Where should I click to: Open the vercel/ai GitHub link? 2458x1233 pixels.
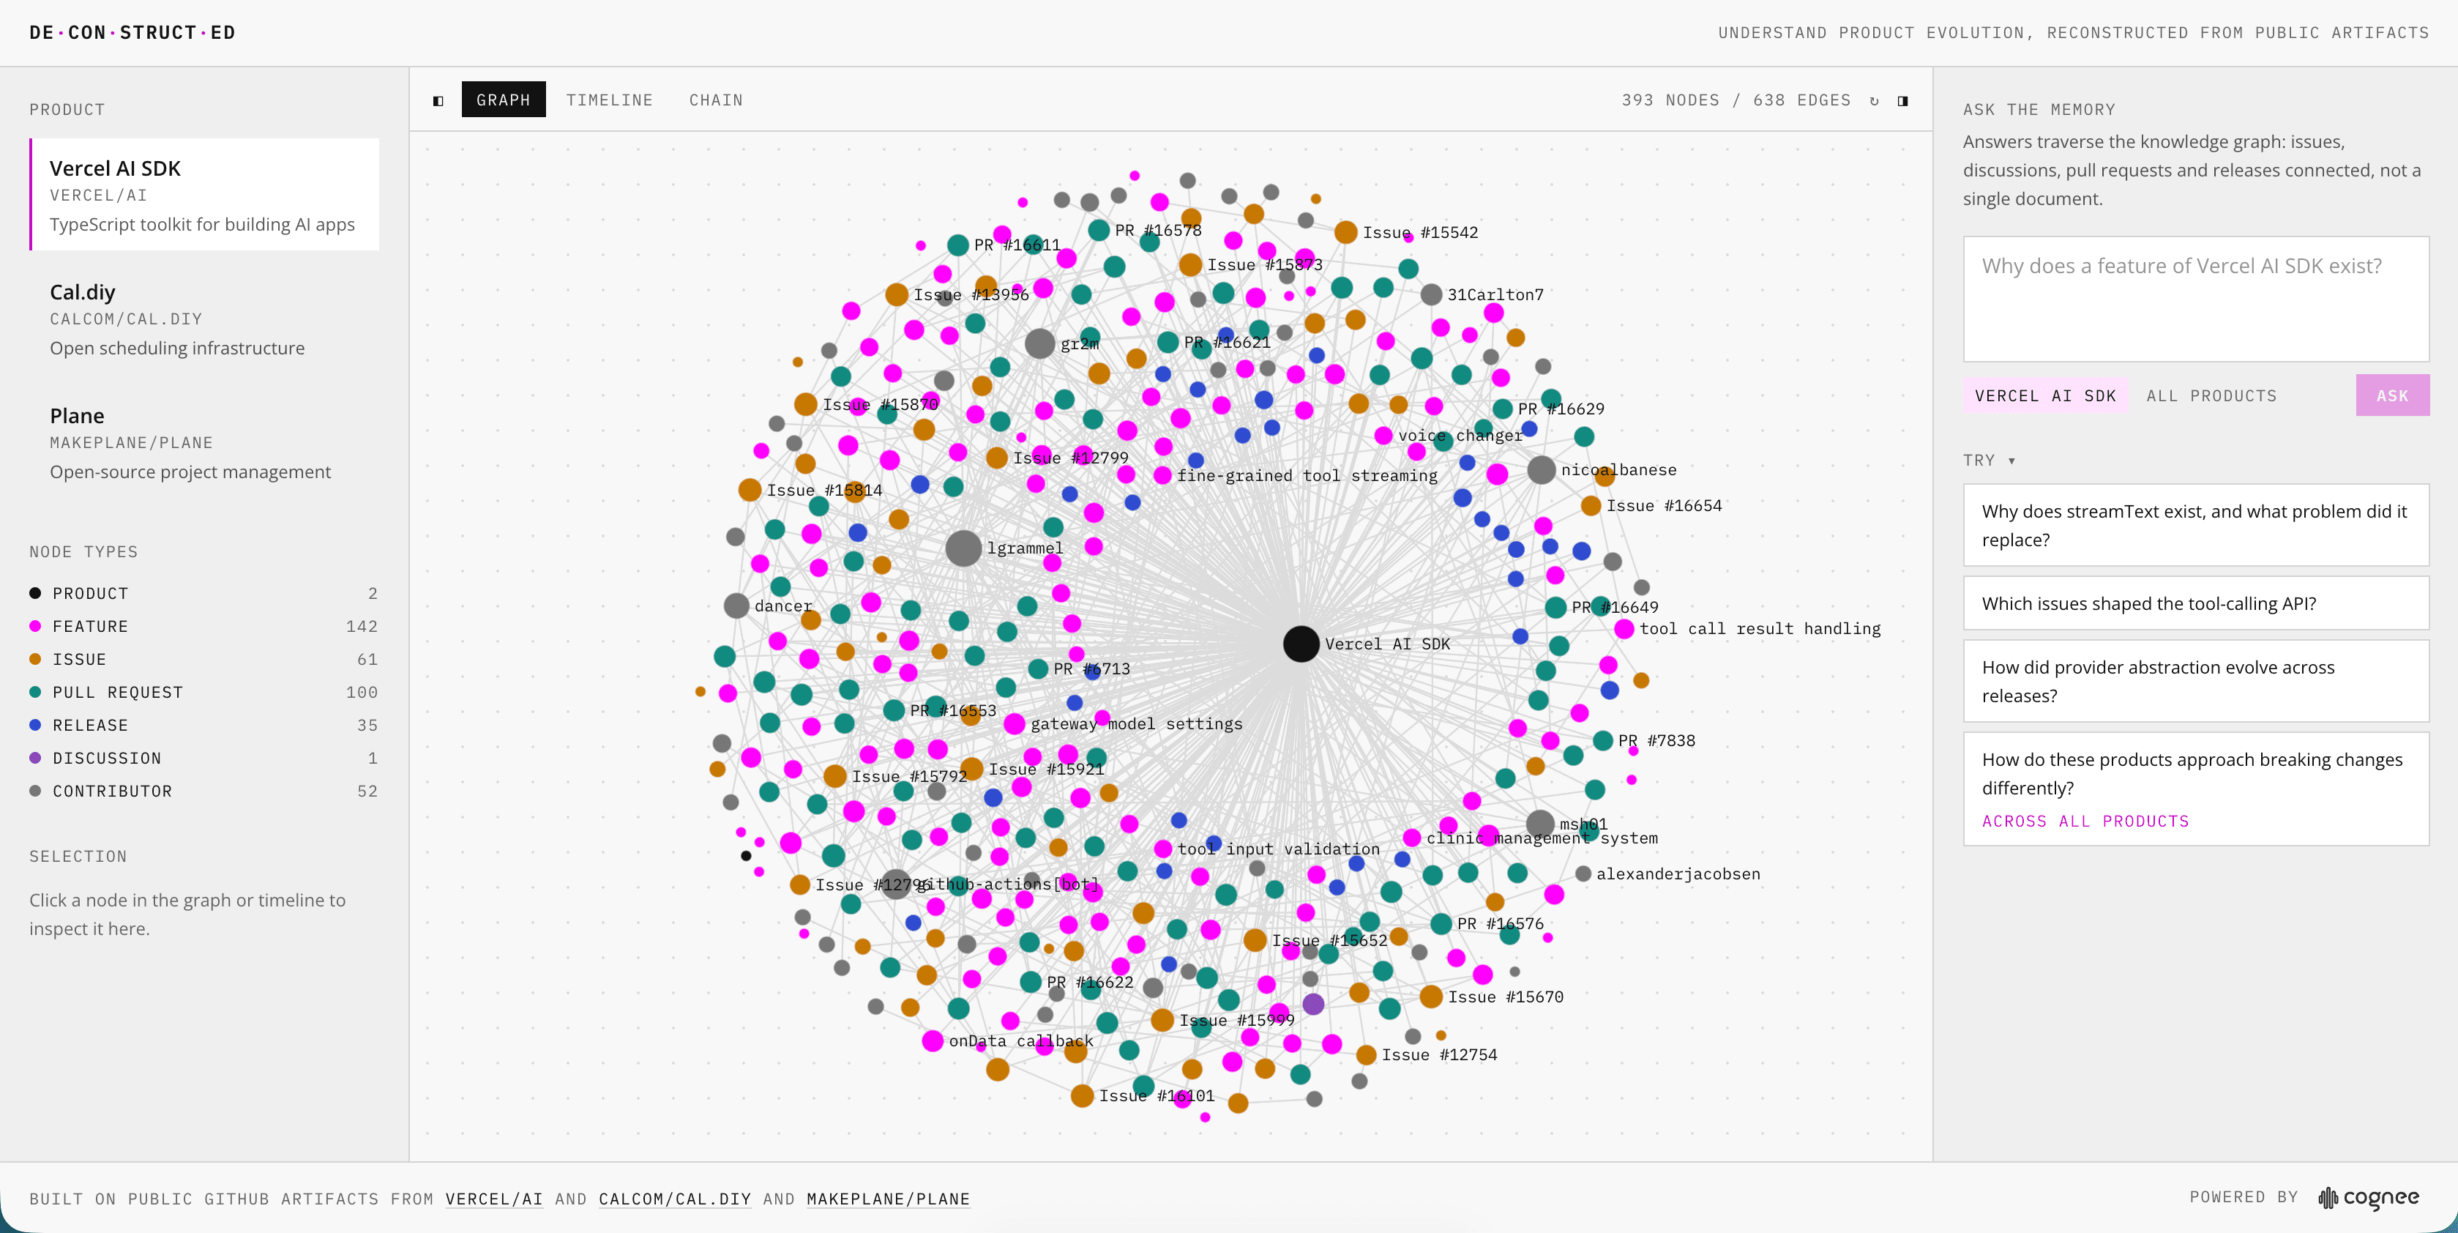pyautogui.click(x=493, y=1199)
